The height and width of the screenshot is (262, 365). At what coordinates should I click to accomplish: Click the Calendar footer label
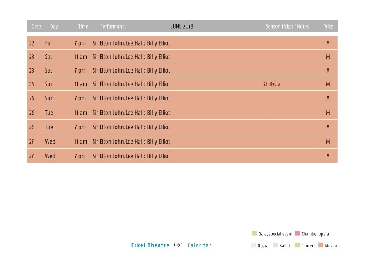(200, 245)
